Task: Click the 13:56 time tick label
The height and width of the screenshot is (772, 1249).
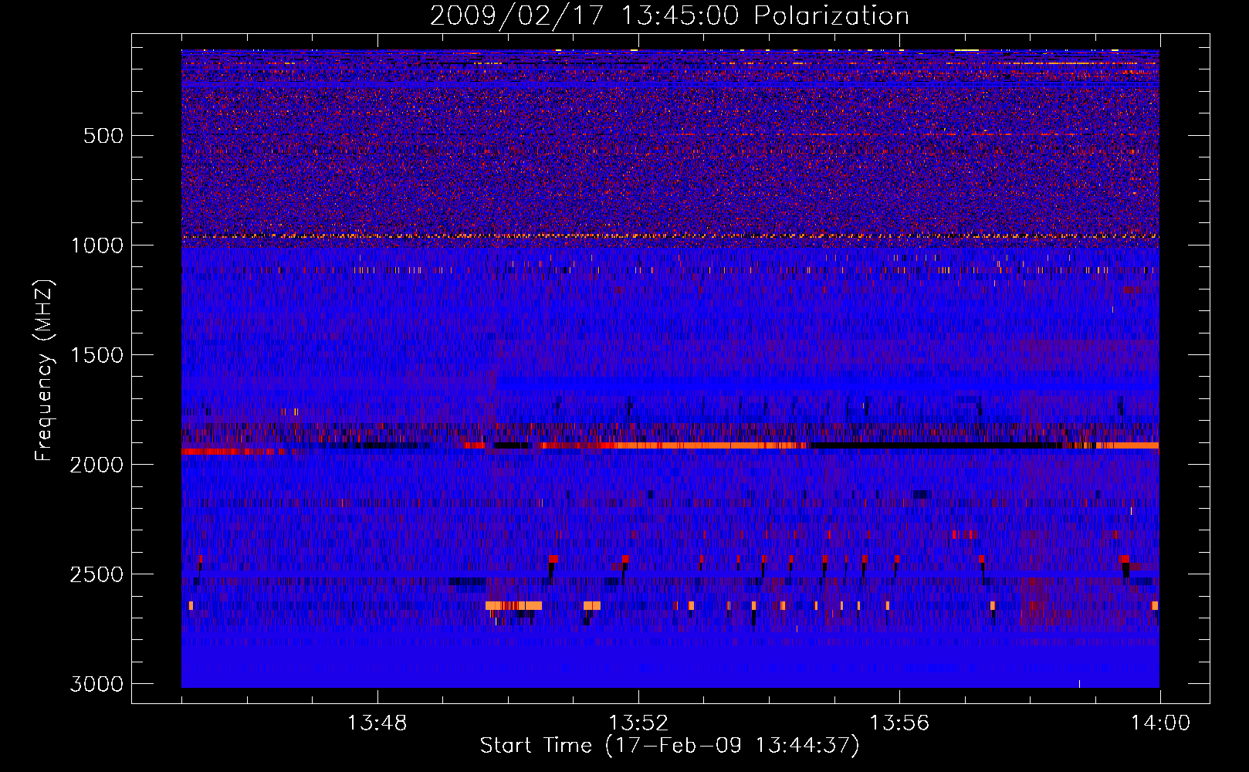Action: 899,723
